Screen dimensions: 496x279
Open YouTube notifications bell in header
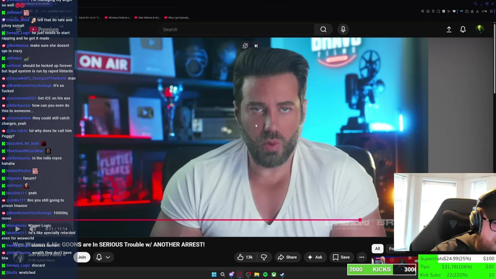[x=463, y=29]
